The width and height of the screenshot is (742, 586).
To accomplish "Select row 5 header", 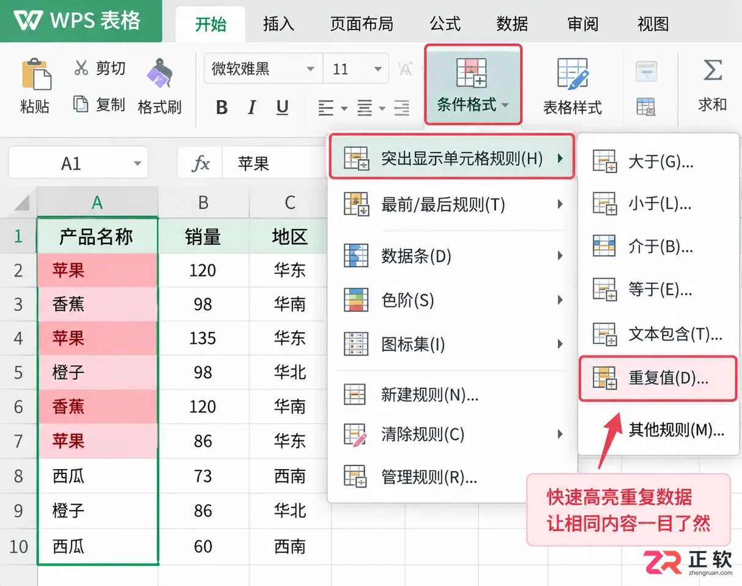I will (x=18, y=372).
